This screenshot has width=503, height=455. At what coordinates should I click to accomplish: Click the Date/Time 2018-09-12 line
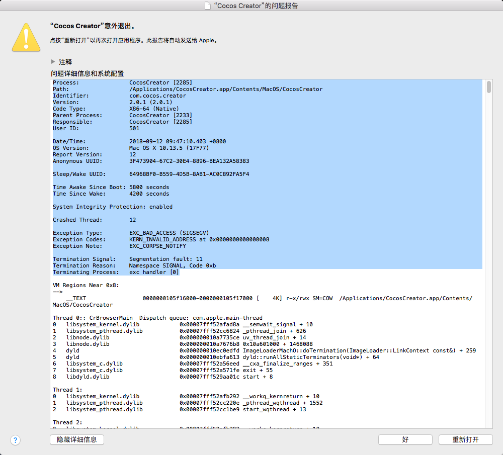[139, 141]
